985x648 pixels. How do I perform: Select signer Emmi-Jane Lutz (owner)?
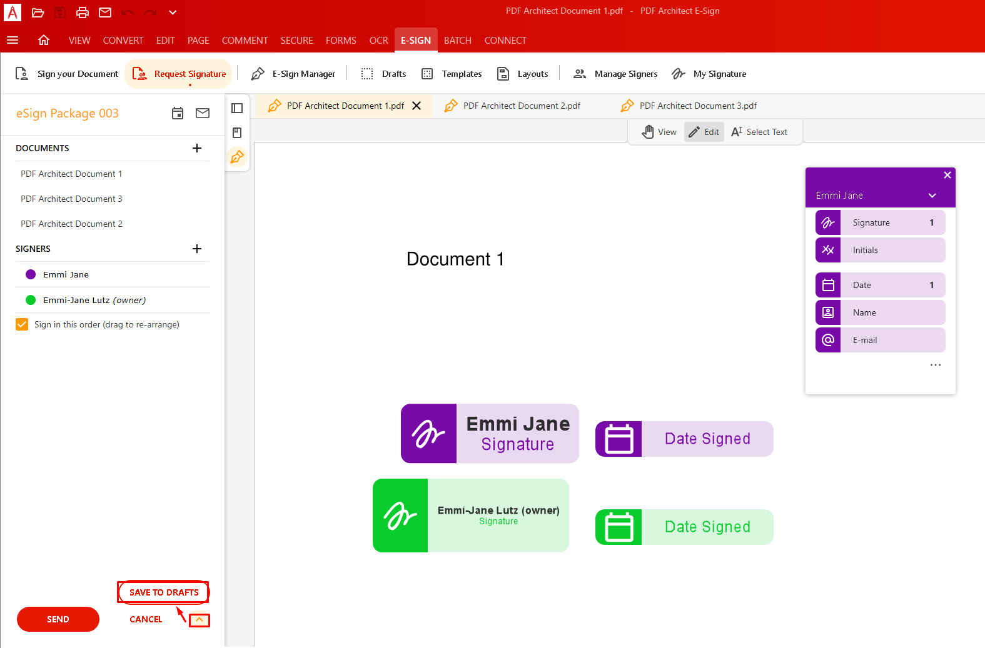[x=94, y=300]
